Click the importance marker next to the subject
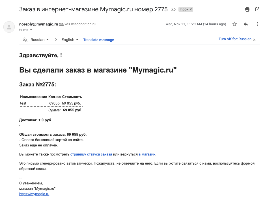The image size is (263, 198). 173,9
